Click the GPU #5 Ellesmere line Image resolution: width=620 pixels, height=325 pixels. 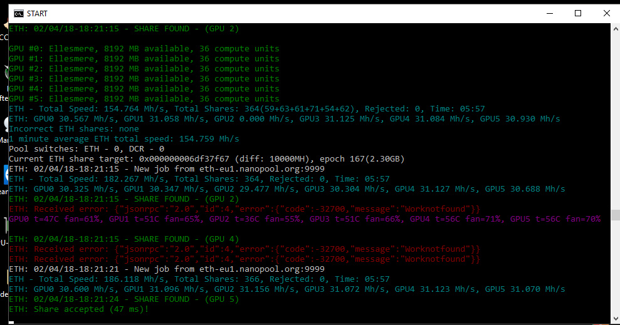[x=144, y=99]
